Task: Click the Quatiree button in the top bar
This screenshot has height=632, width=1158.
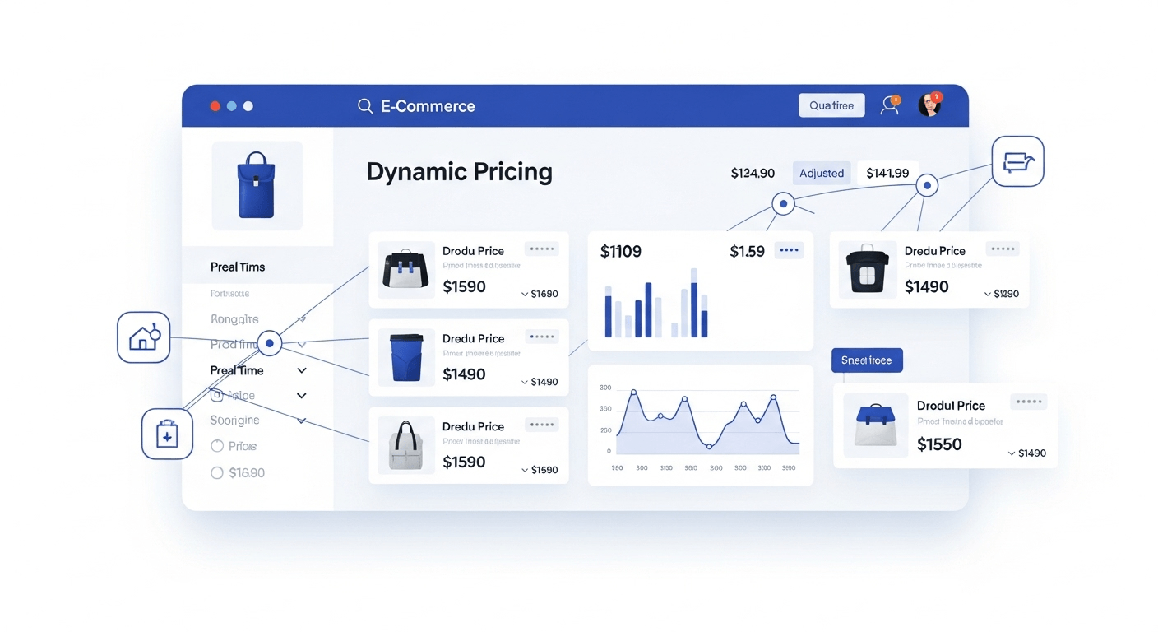Action: (831, 105)
